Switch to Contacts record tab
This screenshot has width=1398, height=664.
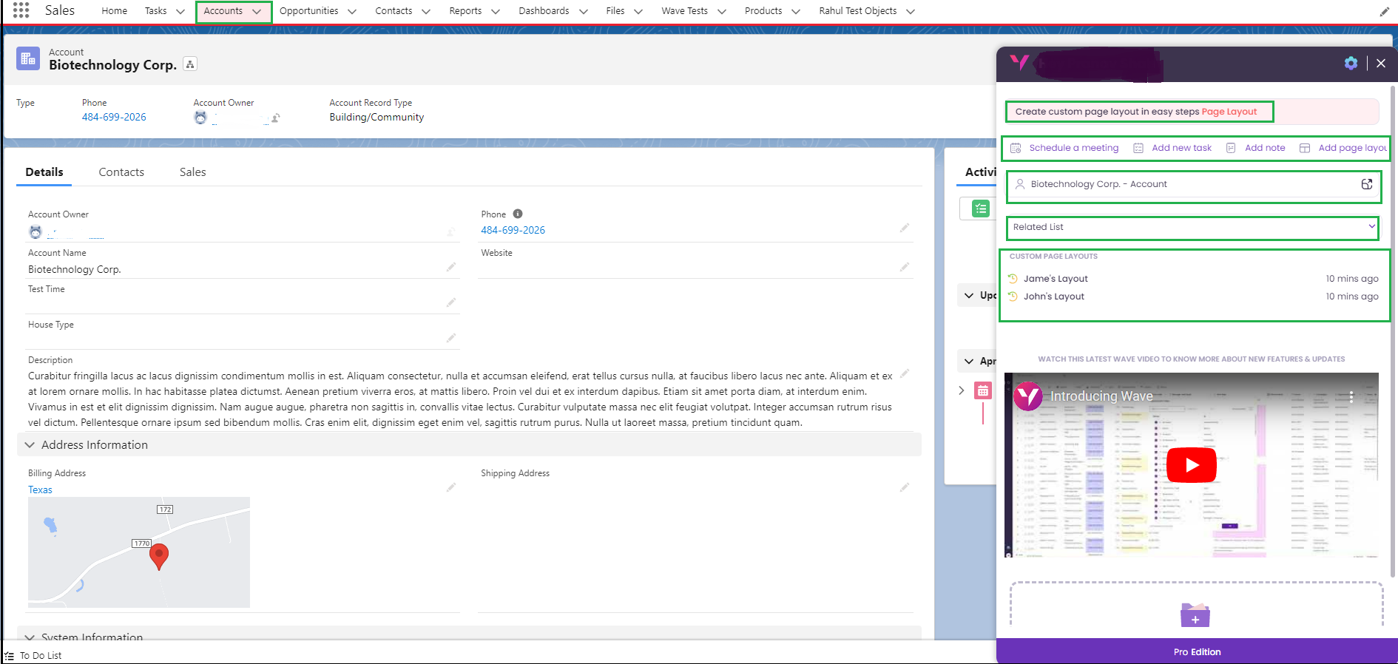[x=121, y=172]
